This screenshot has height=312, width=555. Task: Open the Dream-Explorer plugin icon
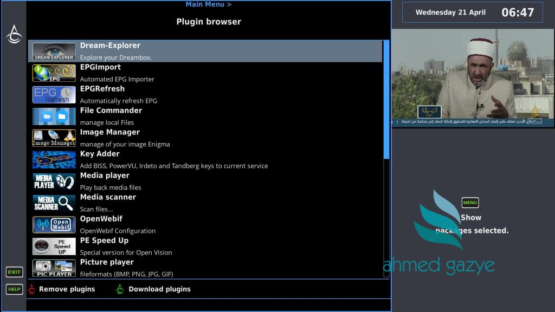(54, 51)
